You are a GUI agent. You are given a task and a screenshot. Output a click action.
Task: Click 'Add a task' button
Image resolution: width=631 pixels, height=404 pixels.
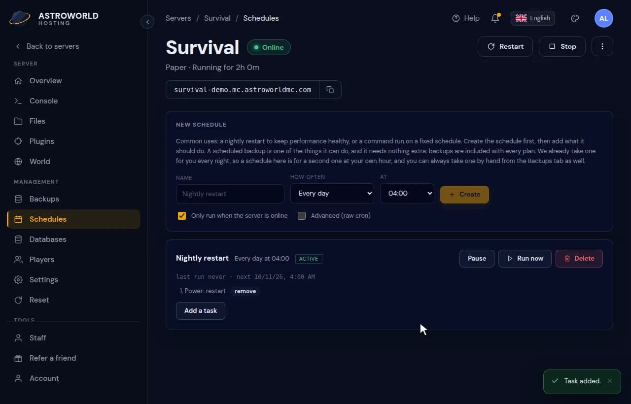[201, 311]
